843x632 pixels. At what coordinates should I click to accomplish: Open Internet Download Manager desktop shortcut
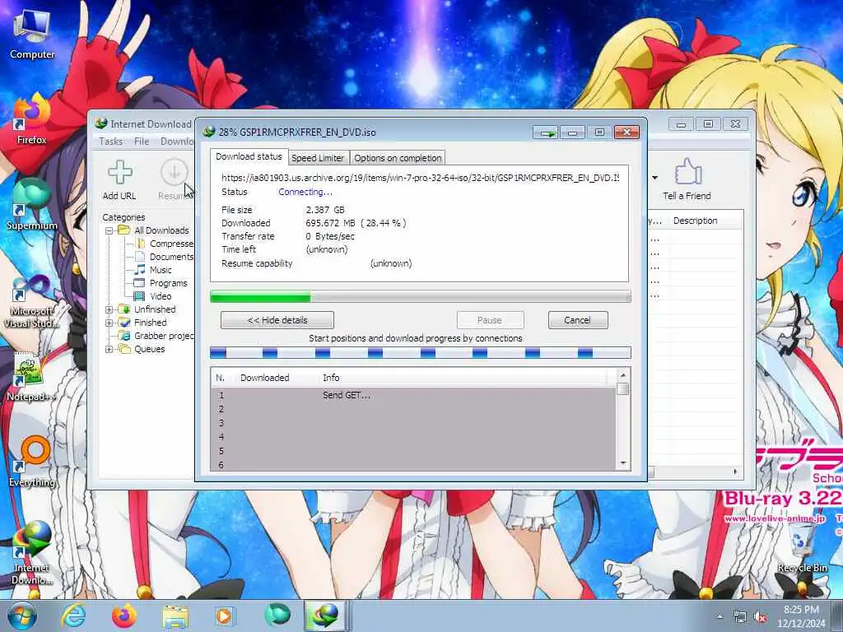[x=32, y=554]
